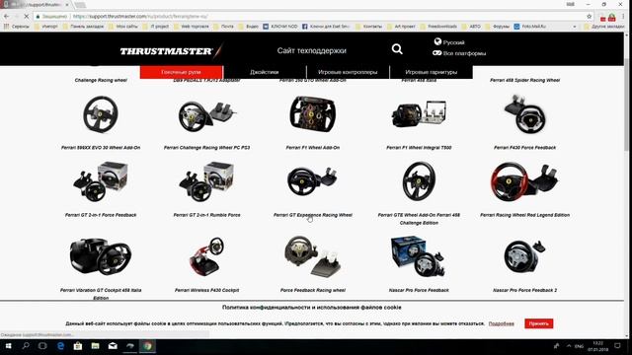Click the gamepad platforms icon

[436, 52]
